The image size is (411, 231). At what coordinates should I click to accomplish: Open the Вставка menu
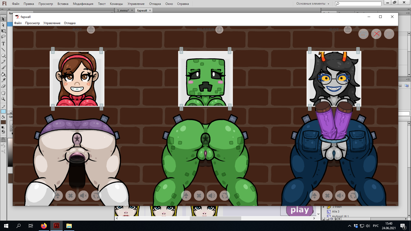click(63, 4)
